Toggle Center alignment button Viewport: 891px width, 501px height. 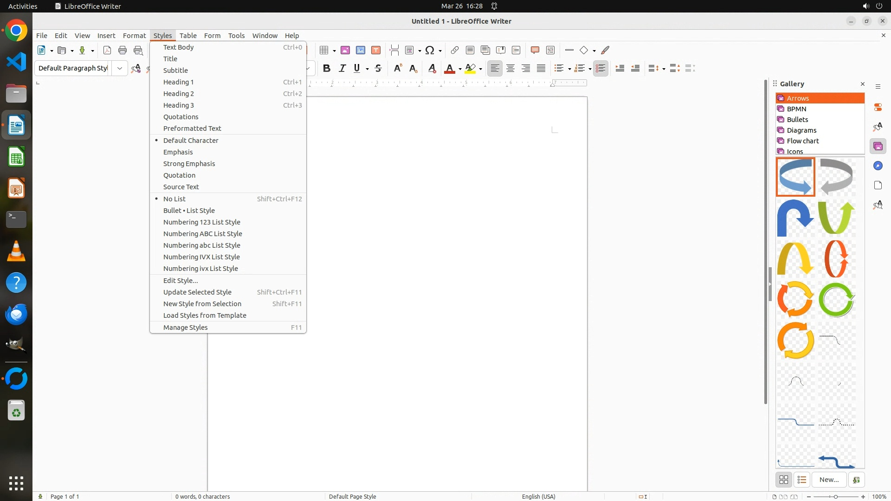[510, 69]
